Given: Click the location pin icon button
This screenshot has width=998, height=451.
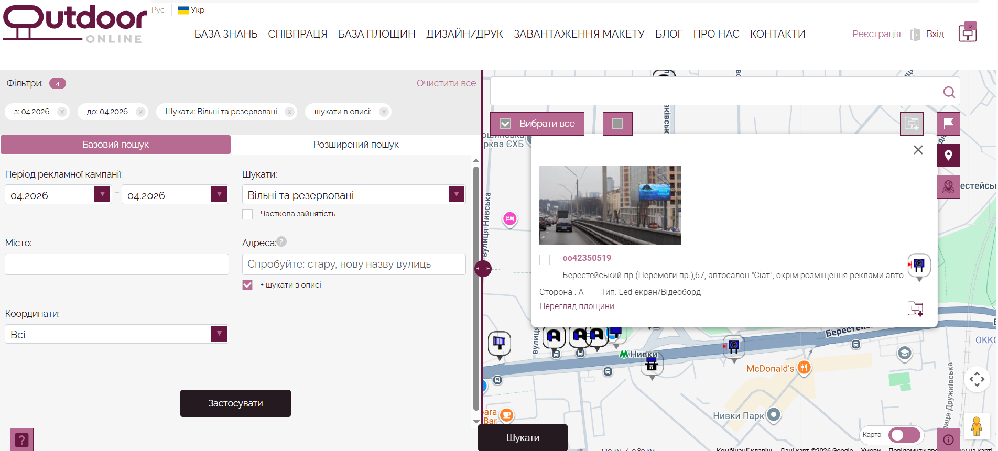Looking at the screenshot, I should point(948,155).
